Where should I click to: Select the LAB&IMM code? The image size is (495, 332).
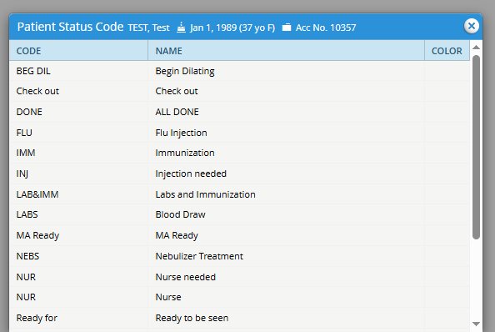point(37,194)
